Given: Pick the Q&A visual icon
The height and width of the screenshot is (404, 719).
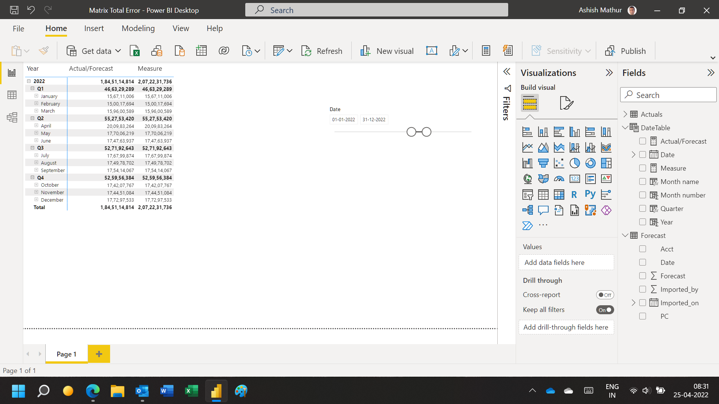Looking at the screenshot, I should click(543, 210).
